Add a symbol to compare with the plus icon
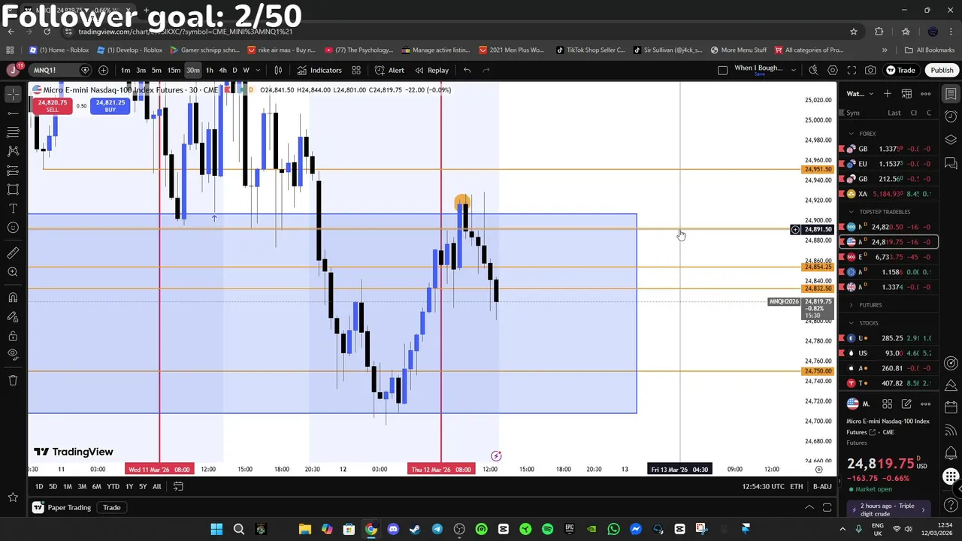The height and width of the screenshot is (541, 962). [x=103, y=70]
